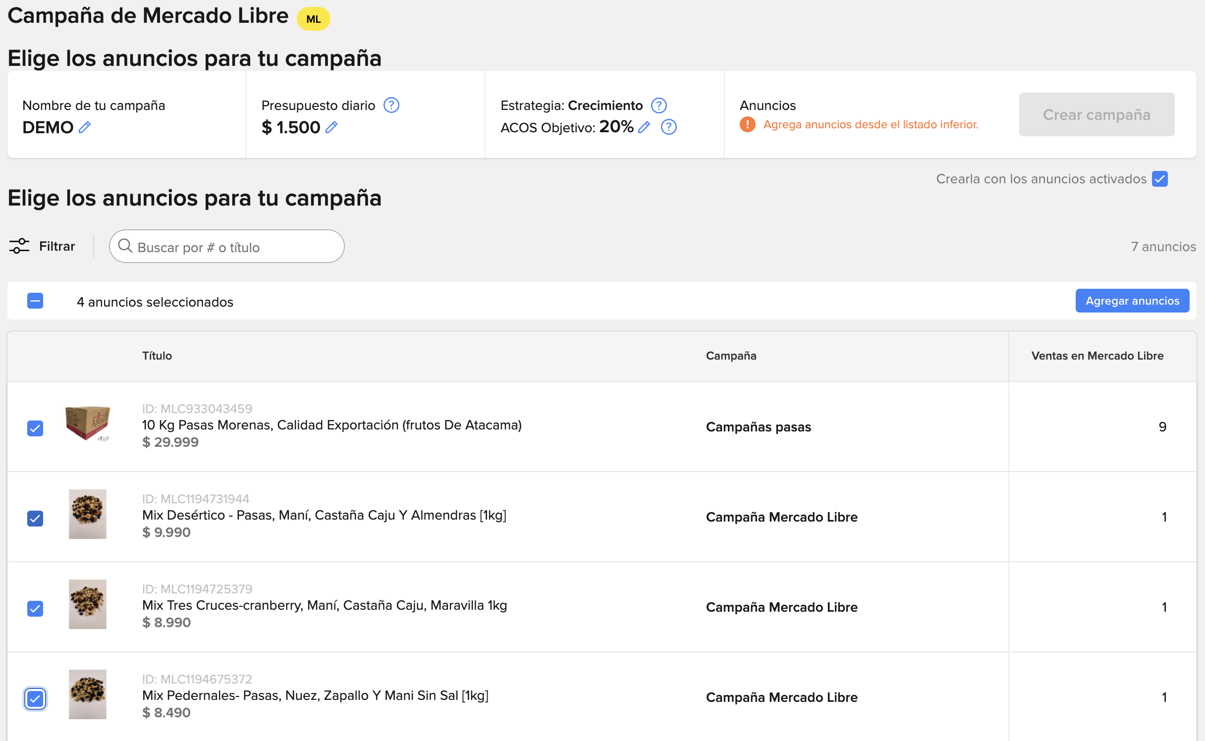
Task: Click the title Mix Pedernales- Pasas, Nuez
Action: click(x=316, y=695)
